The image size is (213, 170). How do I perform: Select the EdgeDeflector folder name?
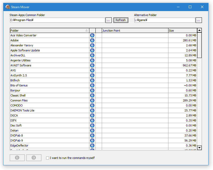pyautogui.click(x=19, y=145)
